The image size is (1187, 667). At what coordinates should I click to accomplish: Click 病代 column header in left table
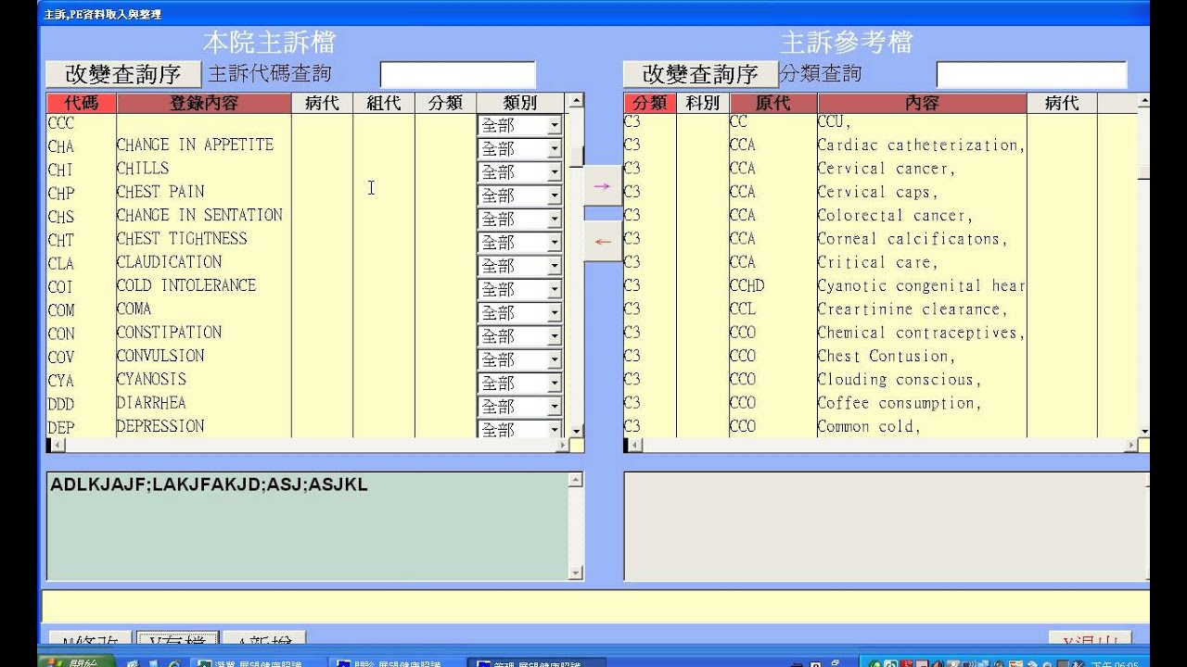point(322,103)
